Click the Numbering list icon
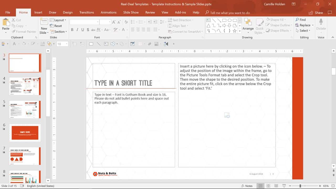The width and height of the screenshot is (336, 189). 141,22
